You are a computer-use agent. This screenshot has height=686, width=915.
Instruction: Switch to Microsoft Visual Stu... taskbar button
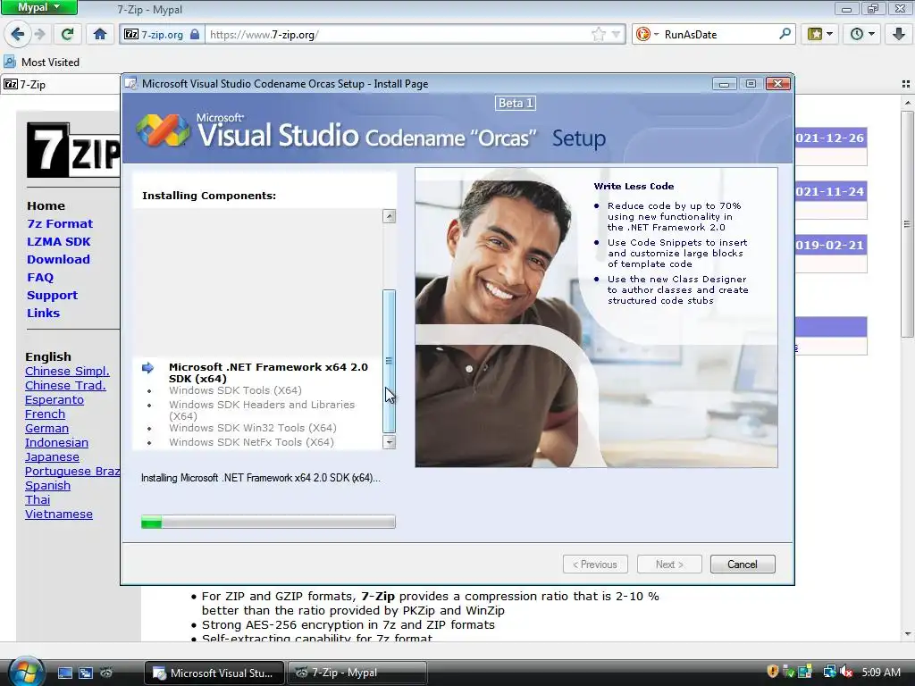pyautogui.click(x=214, y=673)
